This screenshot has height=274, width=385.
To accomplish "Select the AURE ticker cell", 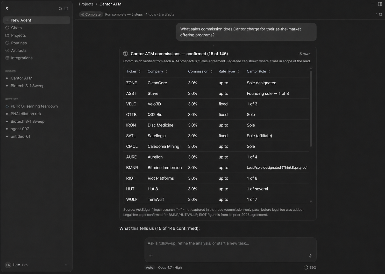I will click(131, 157).
